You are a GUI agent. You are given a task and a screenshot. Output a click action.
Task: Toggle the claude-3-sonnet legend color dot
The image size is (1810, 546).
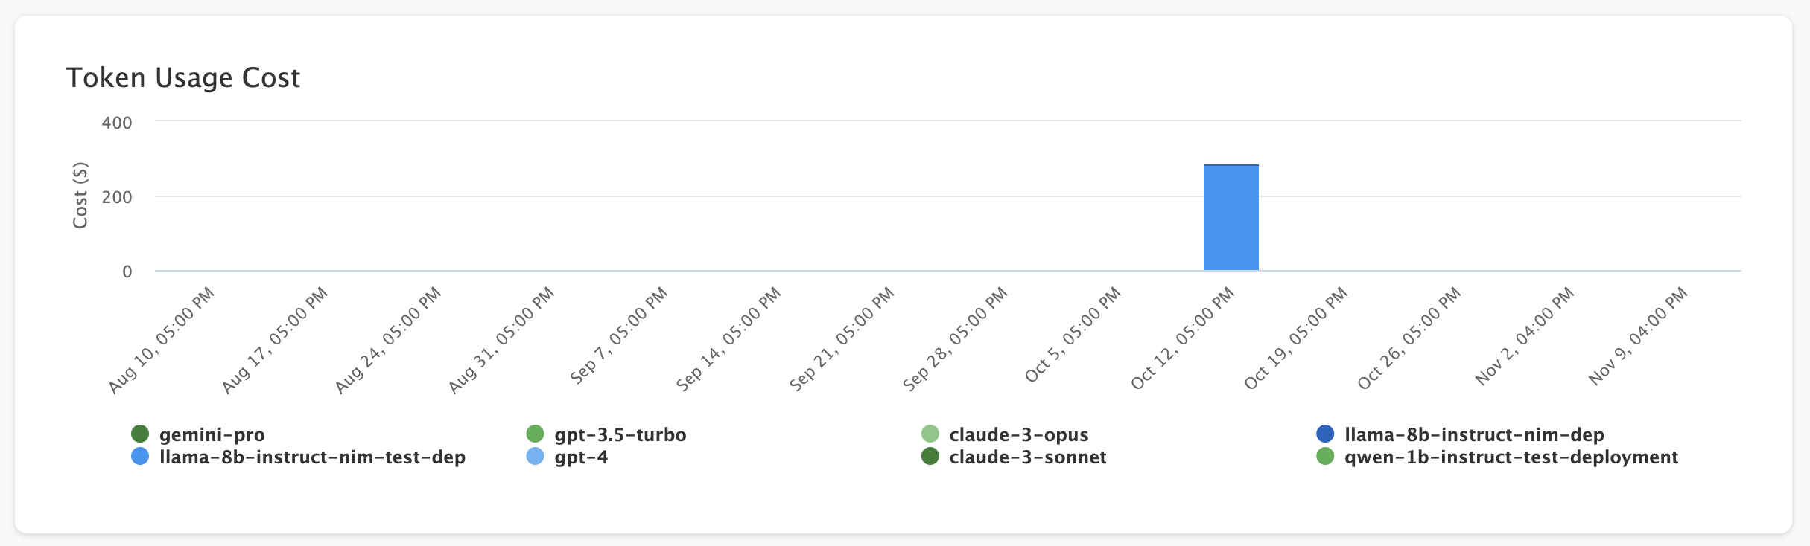930,457
